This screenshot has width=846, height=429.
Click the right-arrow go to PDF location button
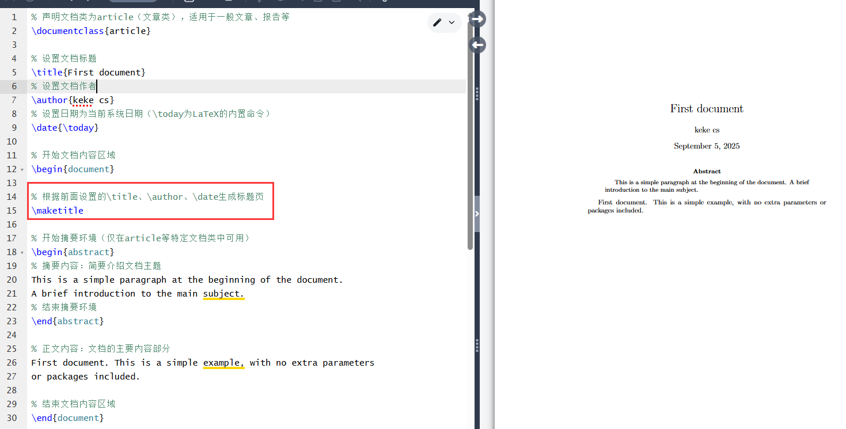(x=477, y=19)
